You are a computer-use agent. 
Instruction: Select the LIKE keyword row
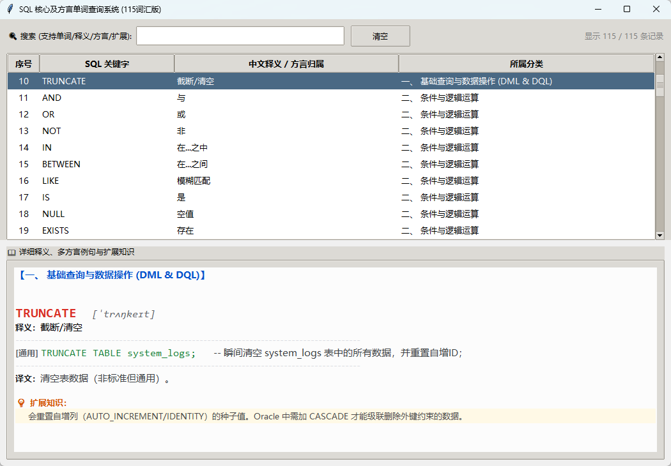point(331,181)
